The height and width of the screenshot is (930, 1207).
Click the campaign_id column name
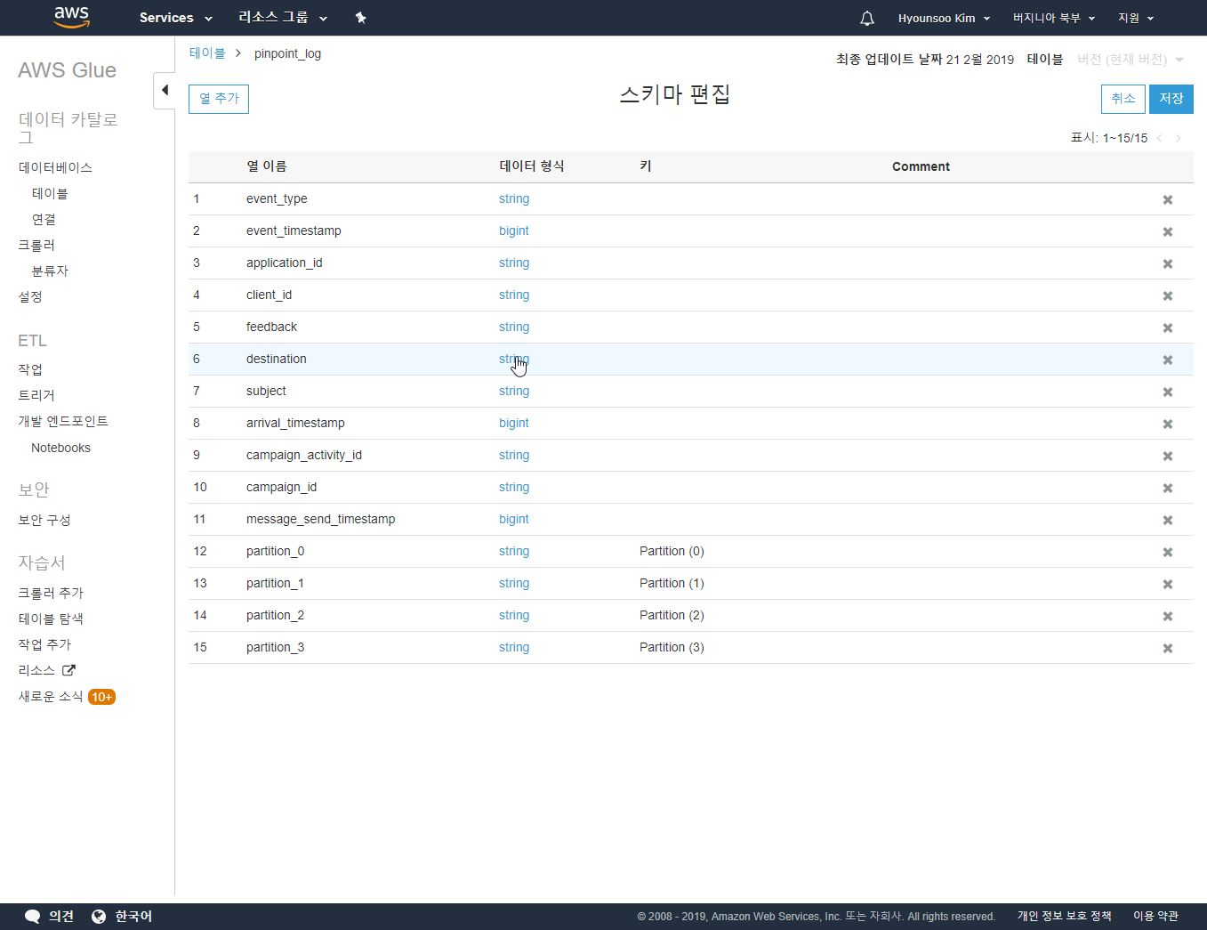point(281,487)
